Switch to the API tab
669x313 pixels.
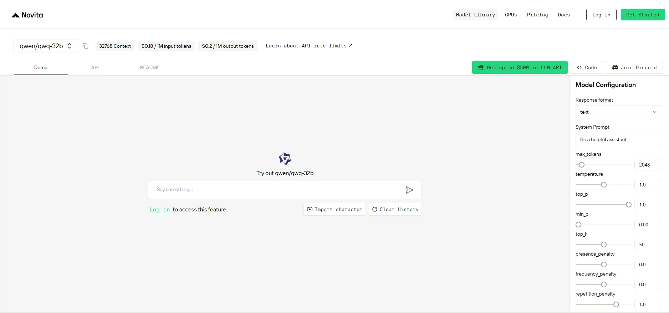click(95, 67)
